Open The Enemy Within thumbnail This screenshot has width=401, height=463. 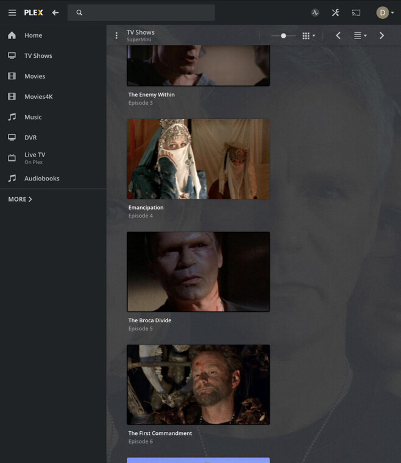point(198,66)
